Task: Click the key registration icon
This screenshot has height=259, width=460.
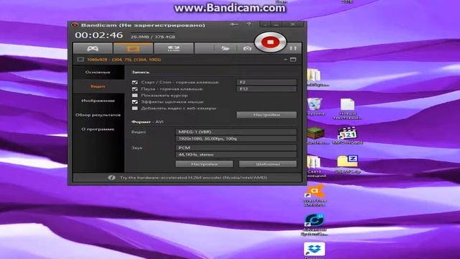Action: pyautogui.click(x=234, y=24)
